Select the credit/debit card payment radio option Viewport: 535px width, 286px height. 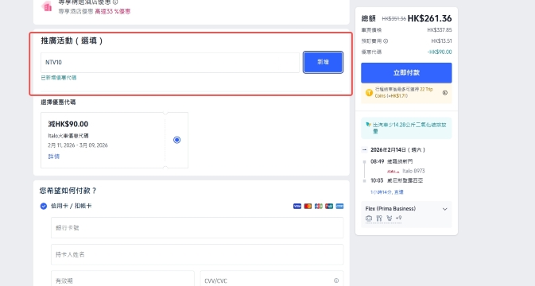point(44,206)
